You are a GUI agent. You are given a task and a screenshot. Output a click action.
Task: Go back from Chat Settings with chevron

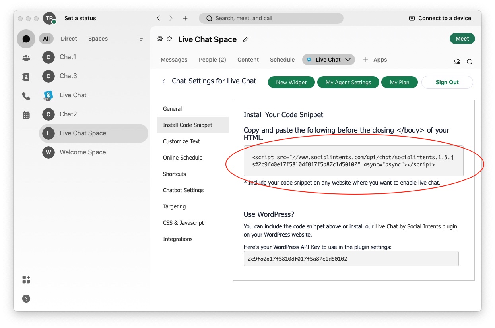[163, 81]
